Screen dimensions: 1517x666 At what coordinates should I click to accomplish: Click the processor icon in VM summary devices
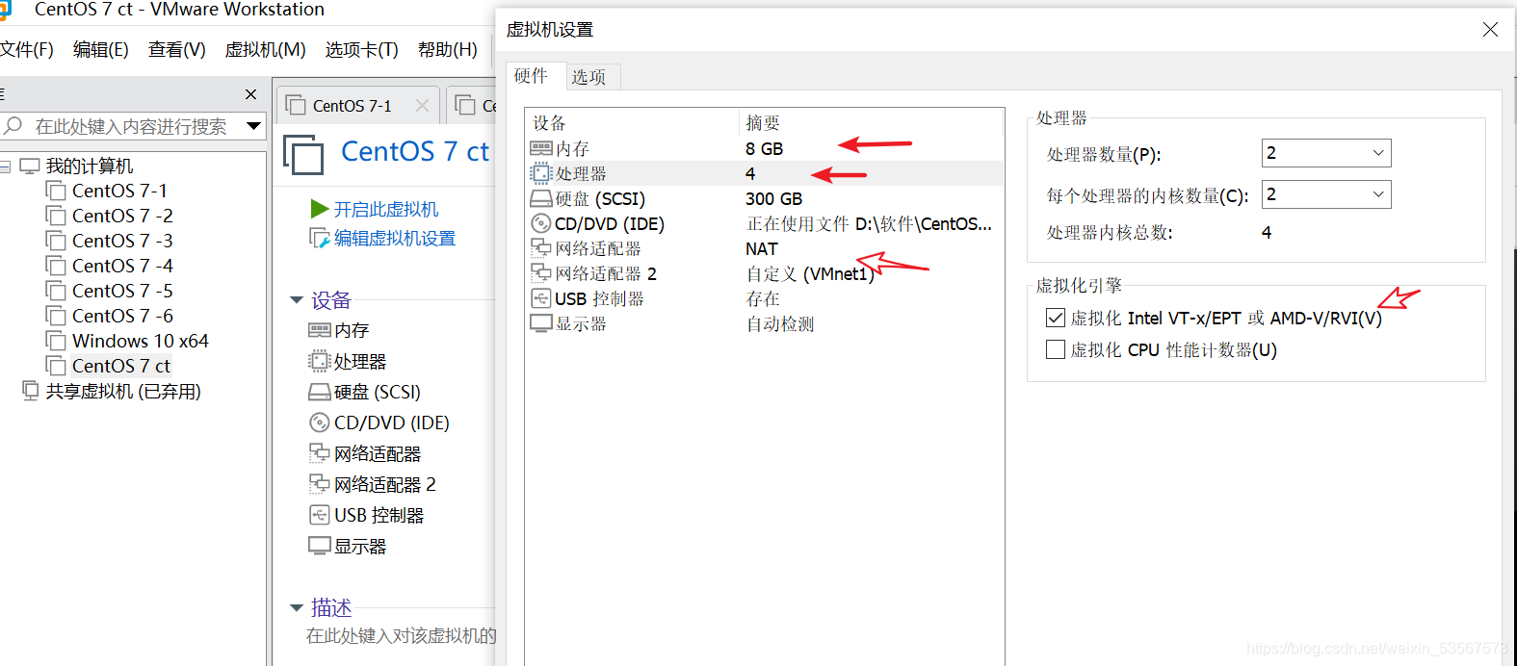pyautogui.click(x=319, y=361)
